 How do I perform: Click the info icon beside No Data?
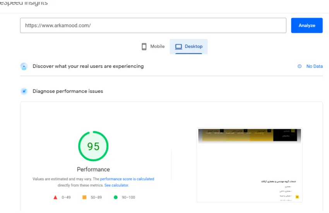[x=300, y=66]
